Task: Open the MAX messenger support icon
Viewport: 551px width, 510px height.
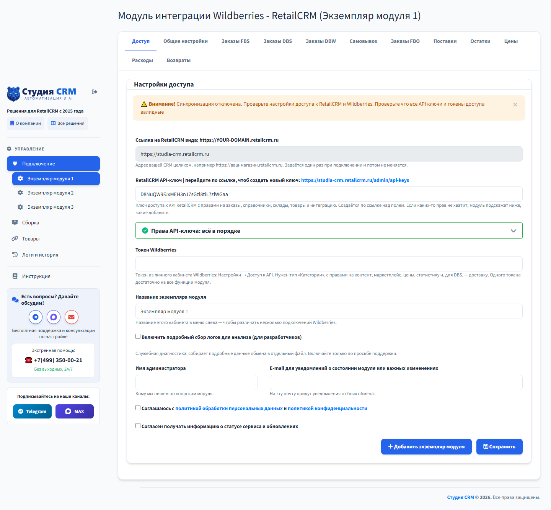Action: click(x=54, y=317)
